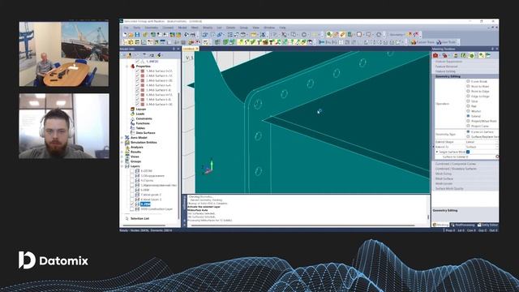Click the Grp: 0 status bar entry
Image resolution: width=519 pixels, height=292 pixels.
pos(483,230)
